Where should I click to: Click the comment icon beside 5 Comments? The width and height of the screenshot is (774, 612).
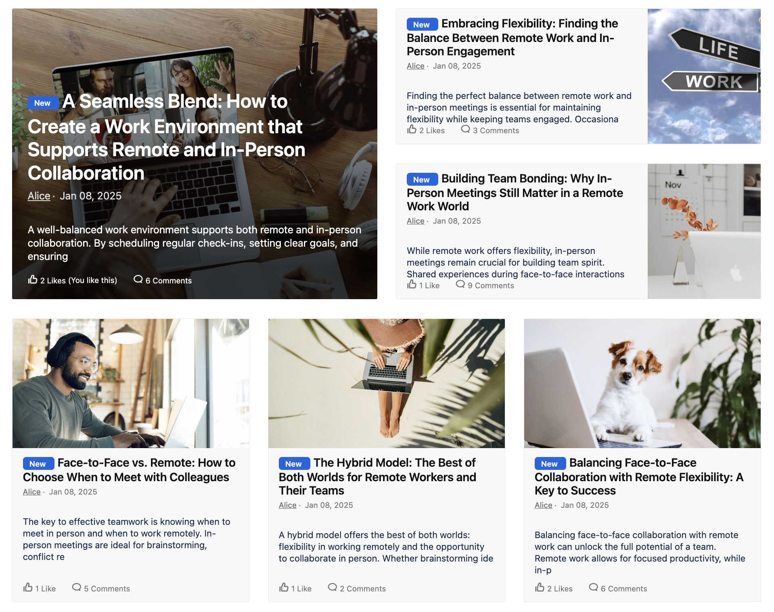77,587
